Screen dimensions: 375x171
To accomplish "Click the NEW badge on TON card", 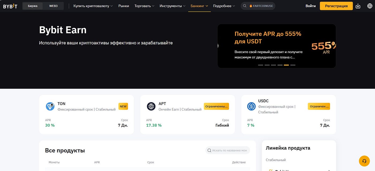I will click(123, 106).
